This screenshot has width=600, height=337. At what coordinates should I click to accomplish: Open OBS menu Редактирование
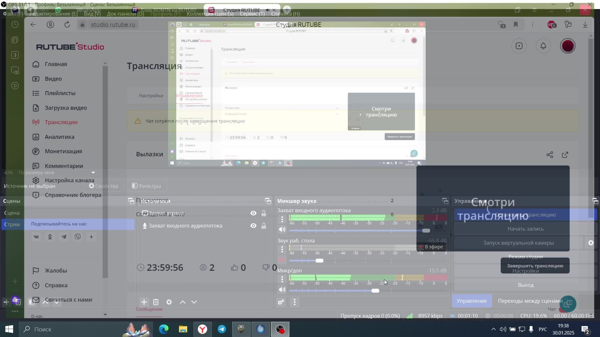click(x=53, y=14)
